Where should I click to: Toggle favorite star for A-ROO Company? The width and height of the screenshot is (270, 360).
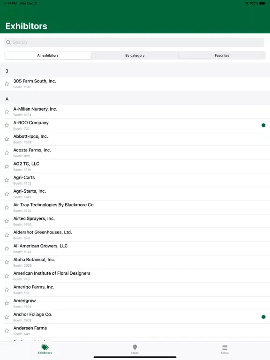(7, 125)
